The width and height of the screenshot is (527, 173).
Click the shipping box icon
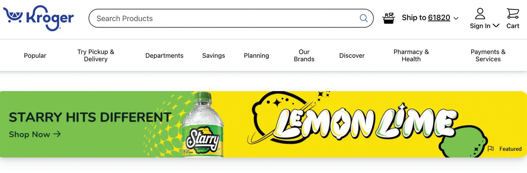[389, 18]
